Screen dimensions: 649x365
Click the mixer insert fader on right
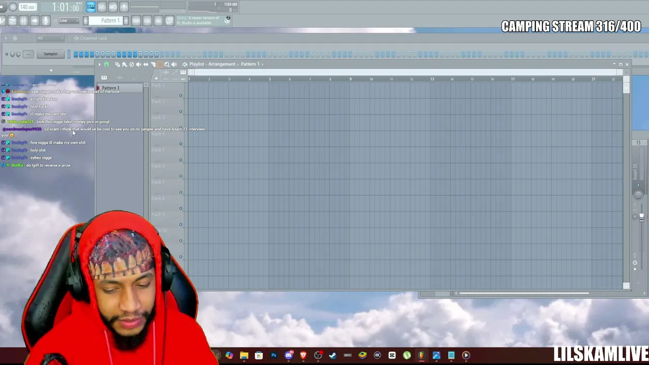(641, 217)
